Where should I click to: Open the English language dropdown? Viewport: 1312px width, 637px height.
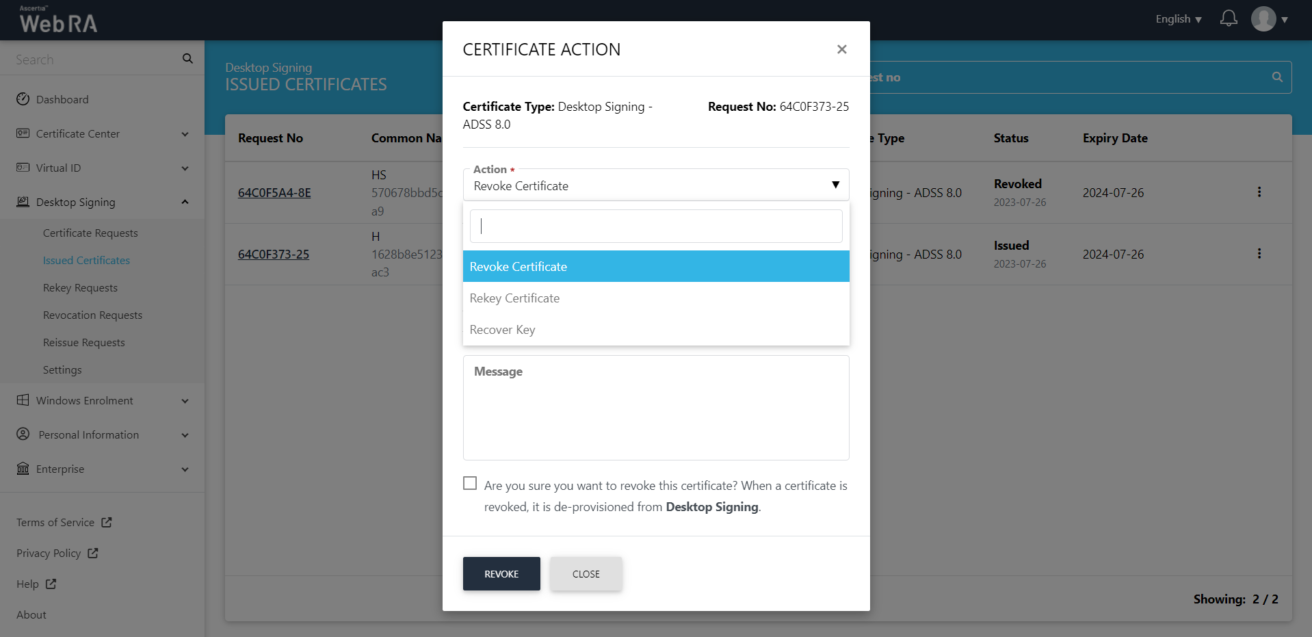pyautogui.click(x=1178, y=19)
